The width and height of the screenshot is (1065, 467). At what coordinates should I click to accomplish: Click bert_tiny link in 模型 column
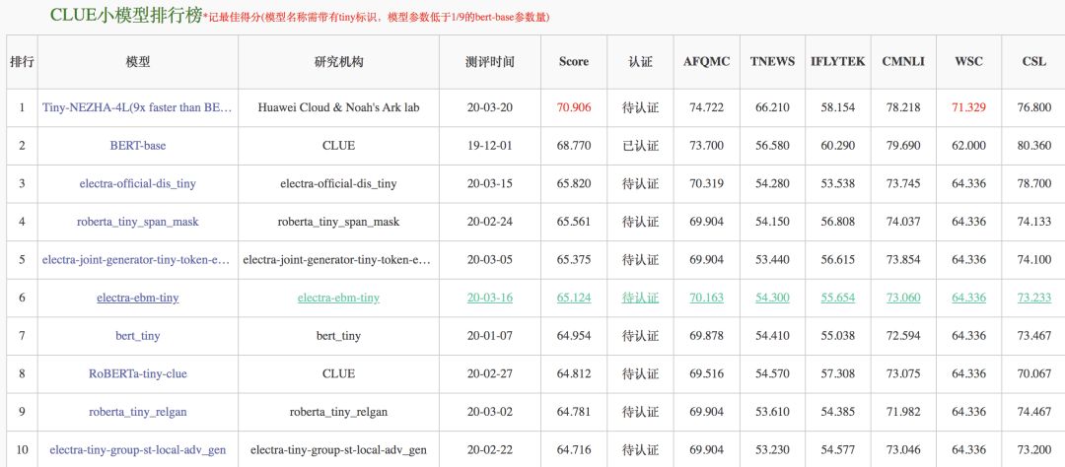pos(137,336)
